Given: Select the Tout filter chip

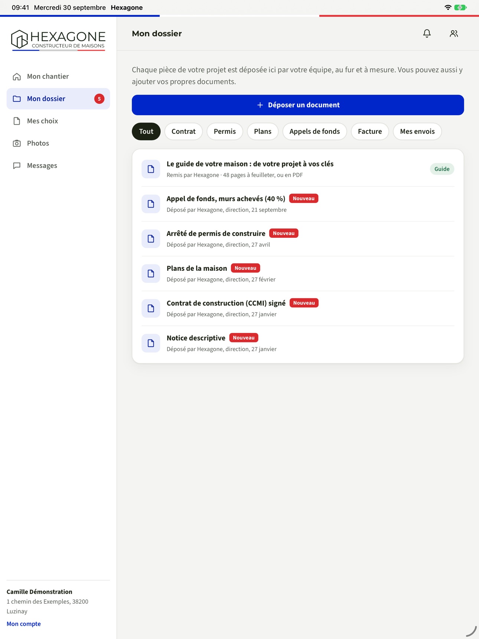Looking at the screenshot, I should (146, 132).
